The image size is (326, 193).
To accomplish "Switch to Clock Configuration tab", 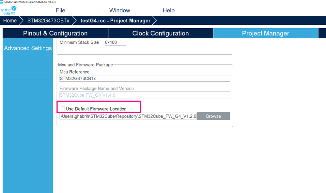I will click(161, 33).
